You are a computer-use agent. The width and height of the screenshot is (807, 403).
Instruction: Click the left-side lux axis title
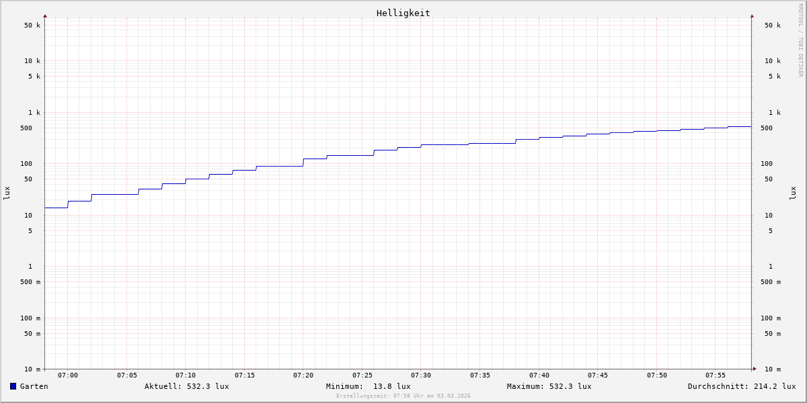coord(7,193)
